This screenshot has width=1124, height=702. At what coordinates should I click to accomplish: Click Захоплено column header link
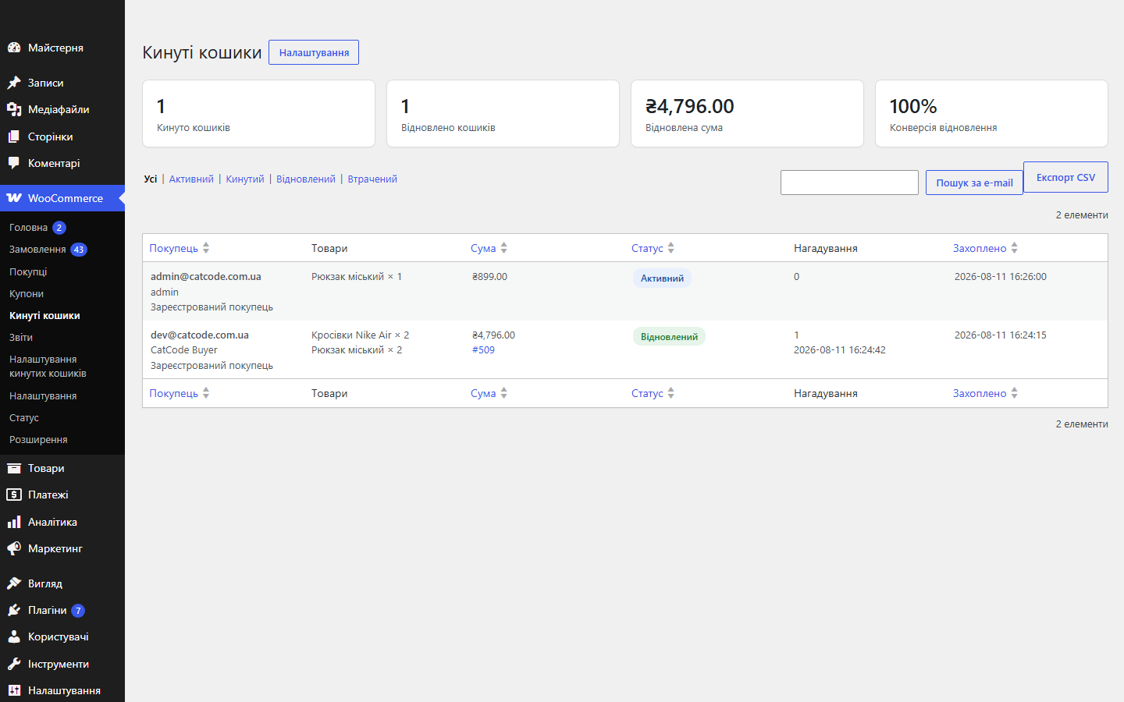click(x=980, y=248)
